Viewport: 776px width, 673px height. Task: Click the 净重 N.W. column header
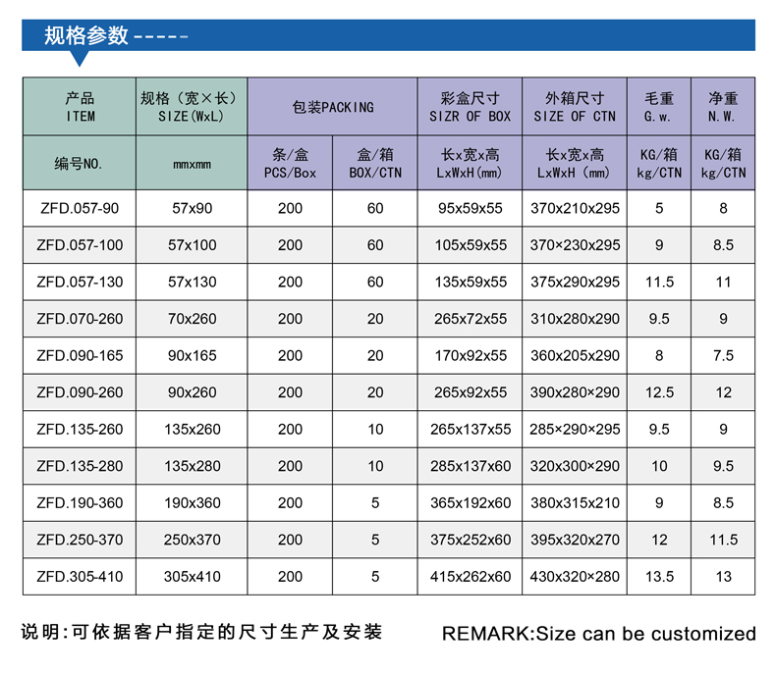coord(723,106)
